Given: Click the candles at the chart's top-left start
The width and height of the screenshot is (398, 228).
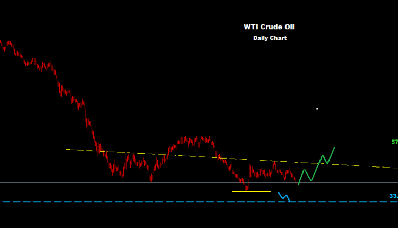Looking at the screenshot, I should click(5, 45).
